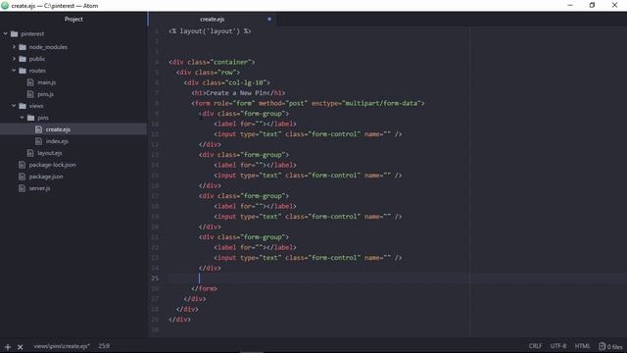Image resolution: width=627 pixels, height=353 pixels.
Task: Click the main.js file icon
Action: [30, 82]
